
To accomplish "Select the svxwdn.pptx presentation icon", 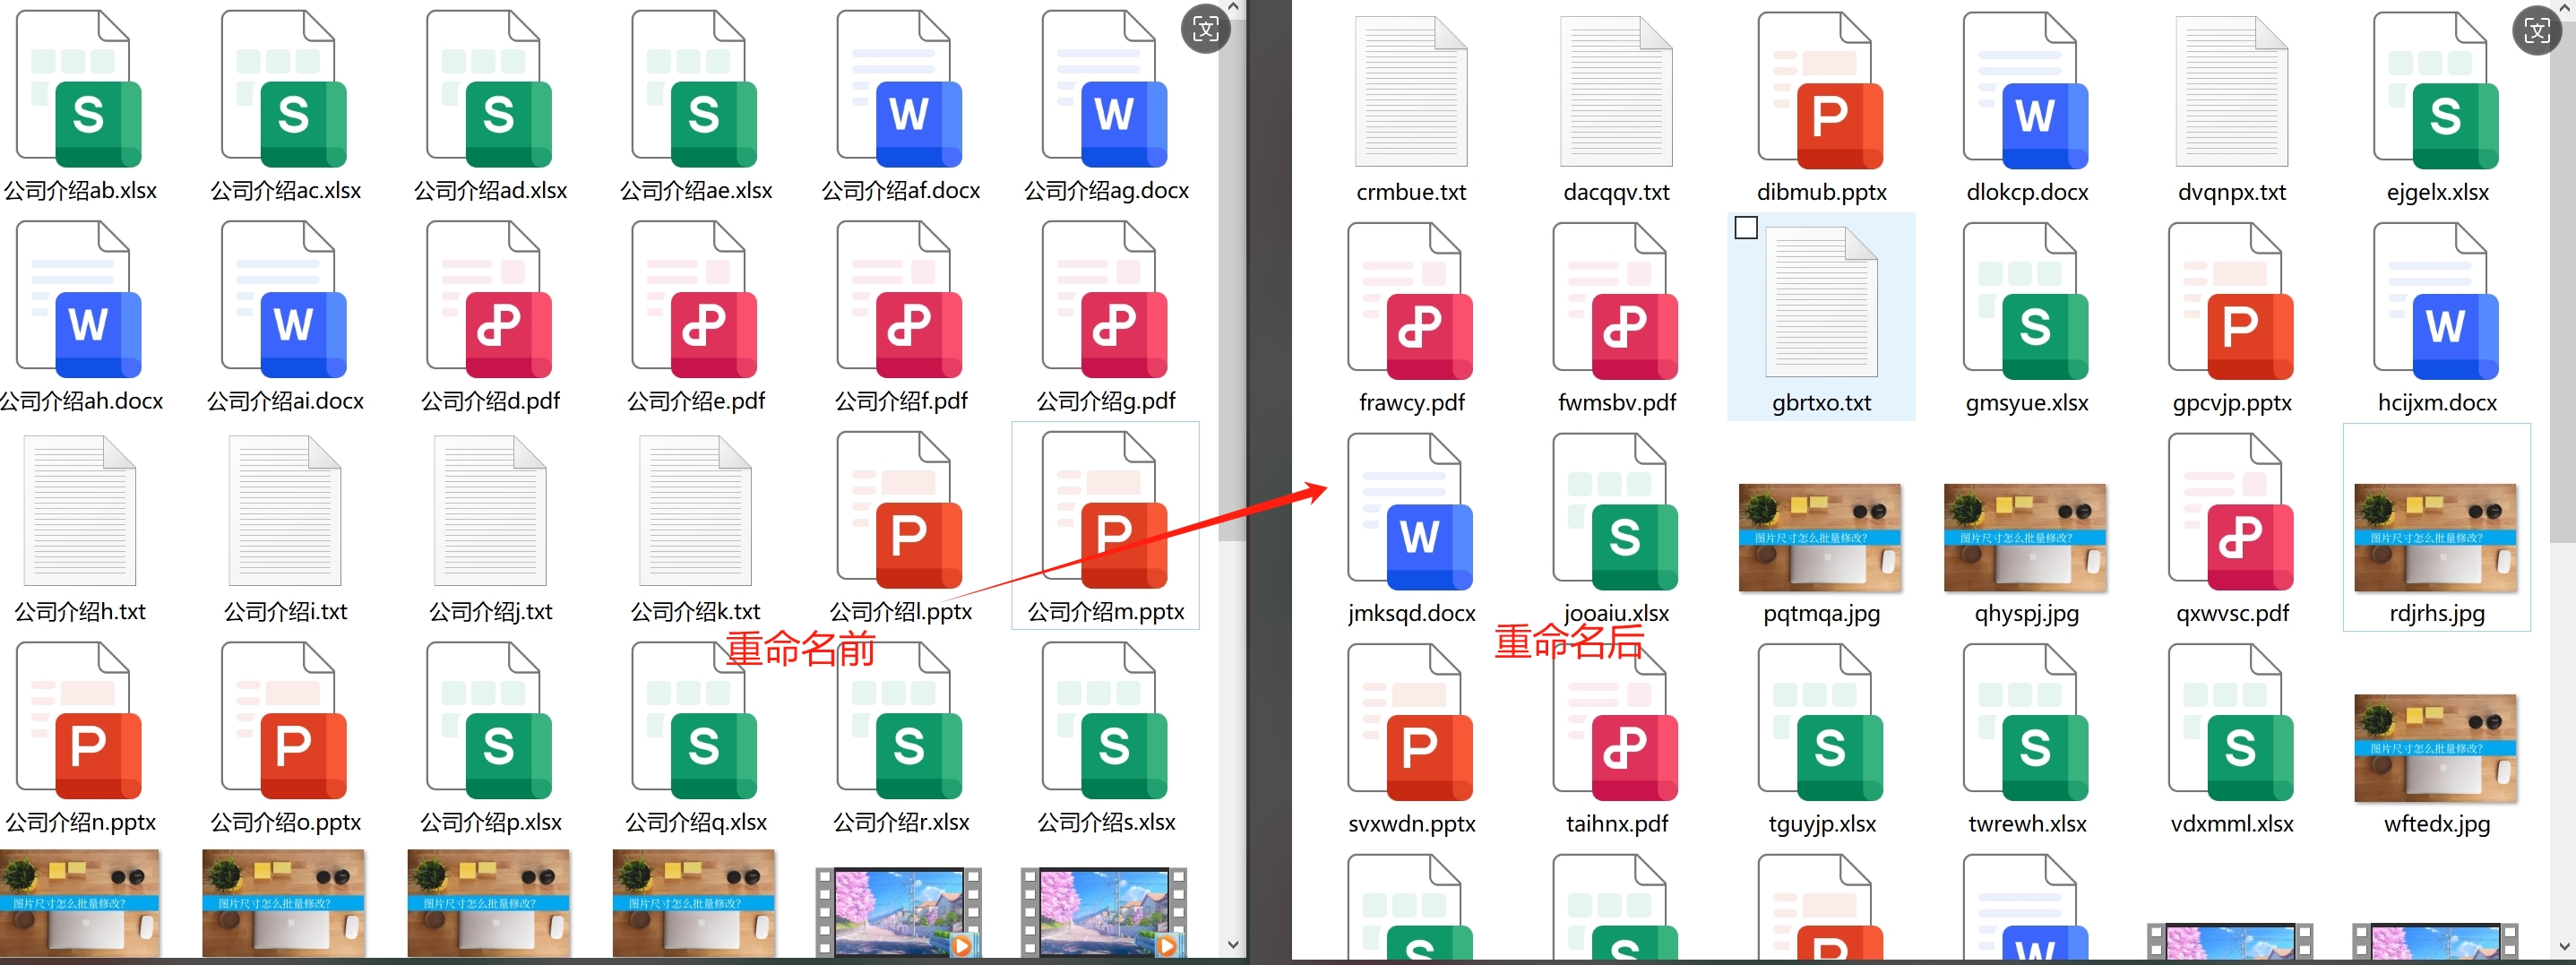I will click(x=1411, y=723).
